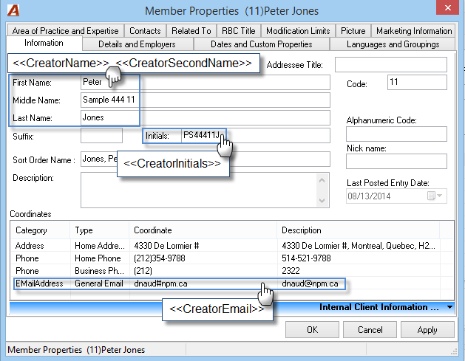Screen dimensions: 465x361
Task: Click the Middle Name field
Action: 206,100
